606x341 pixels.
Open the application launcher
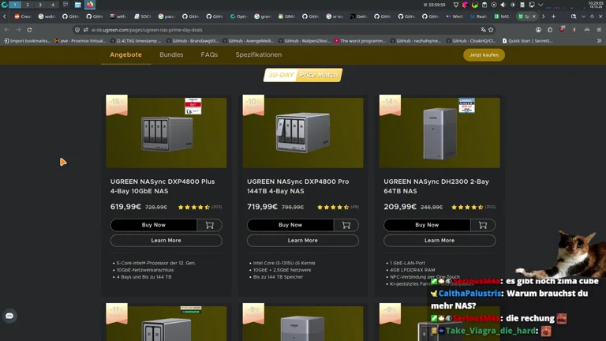(4, 5)
